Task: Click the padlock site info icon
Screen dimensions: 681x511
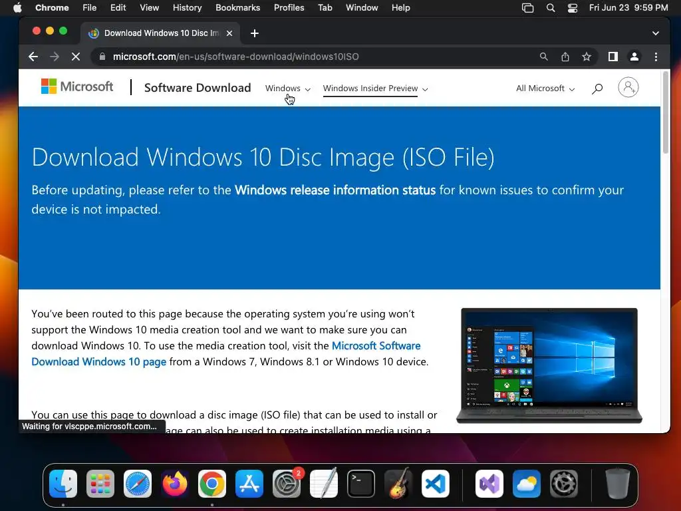Action: tap(102, 57)
